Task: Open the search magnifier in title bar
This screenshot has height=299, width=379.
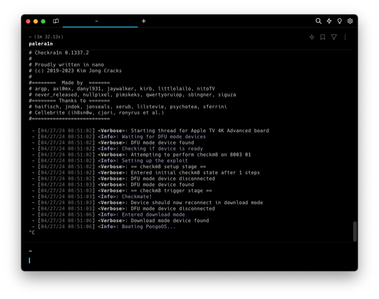Action: click(318, 21)
